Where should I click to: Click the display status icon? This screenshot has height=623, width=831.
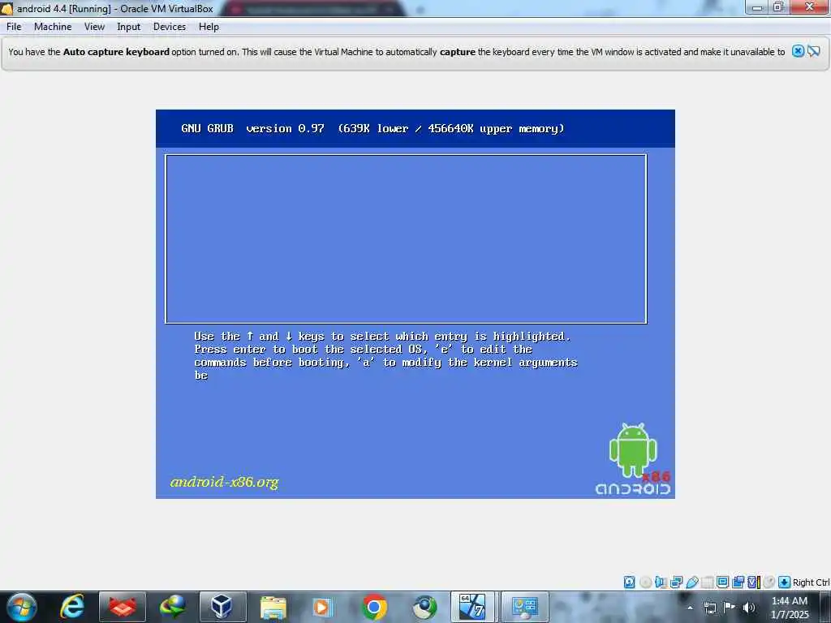coord(722,582)
